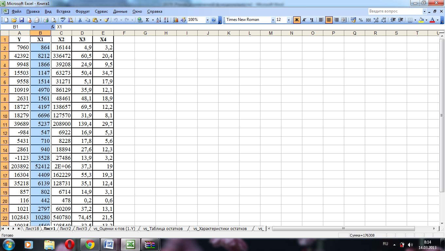This screenshot has width=445, height=251.
Task: Apply percent style format
Action: click(x=361, y=20)
